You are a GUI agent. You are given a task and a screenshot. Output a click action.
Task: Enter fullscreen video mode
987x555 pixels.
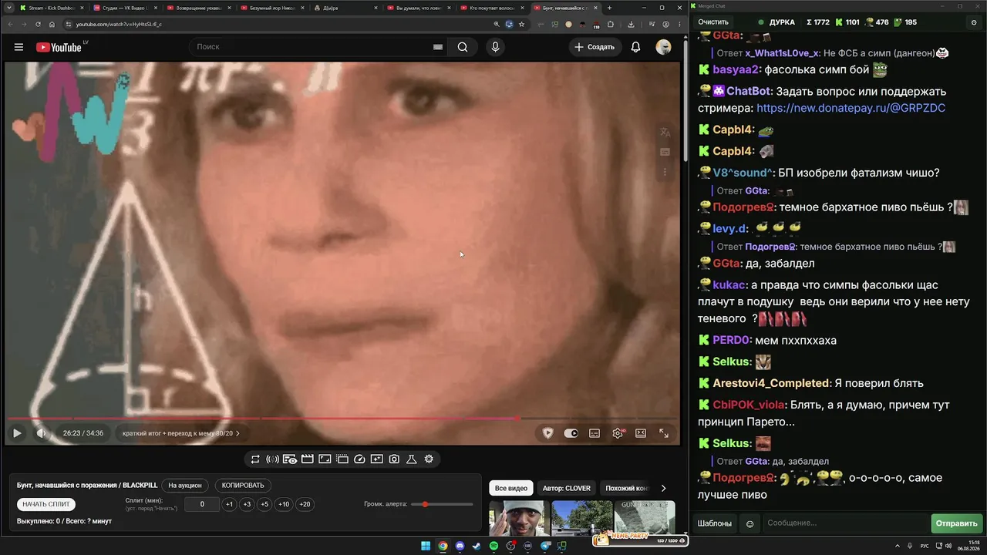664,433
